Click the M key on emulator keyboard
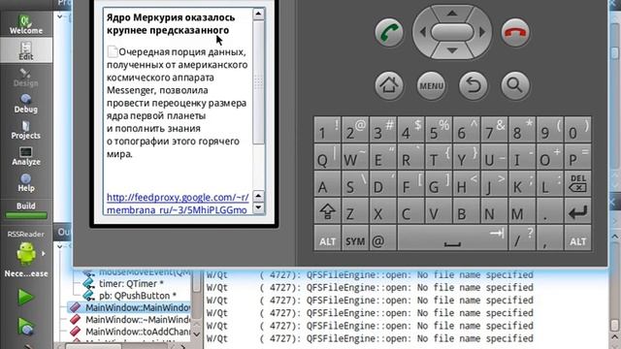The image size is (621, 349). 522,211
